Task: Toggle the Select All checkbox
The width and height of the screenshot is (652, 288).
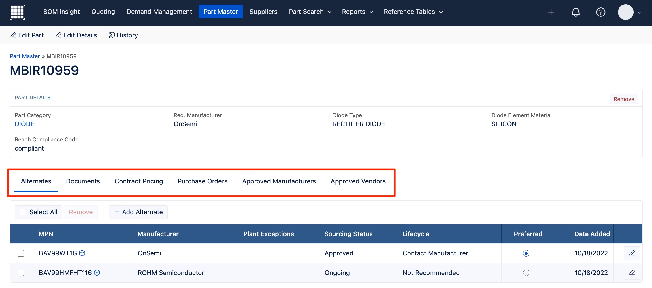Action: (23, 212)
